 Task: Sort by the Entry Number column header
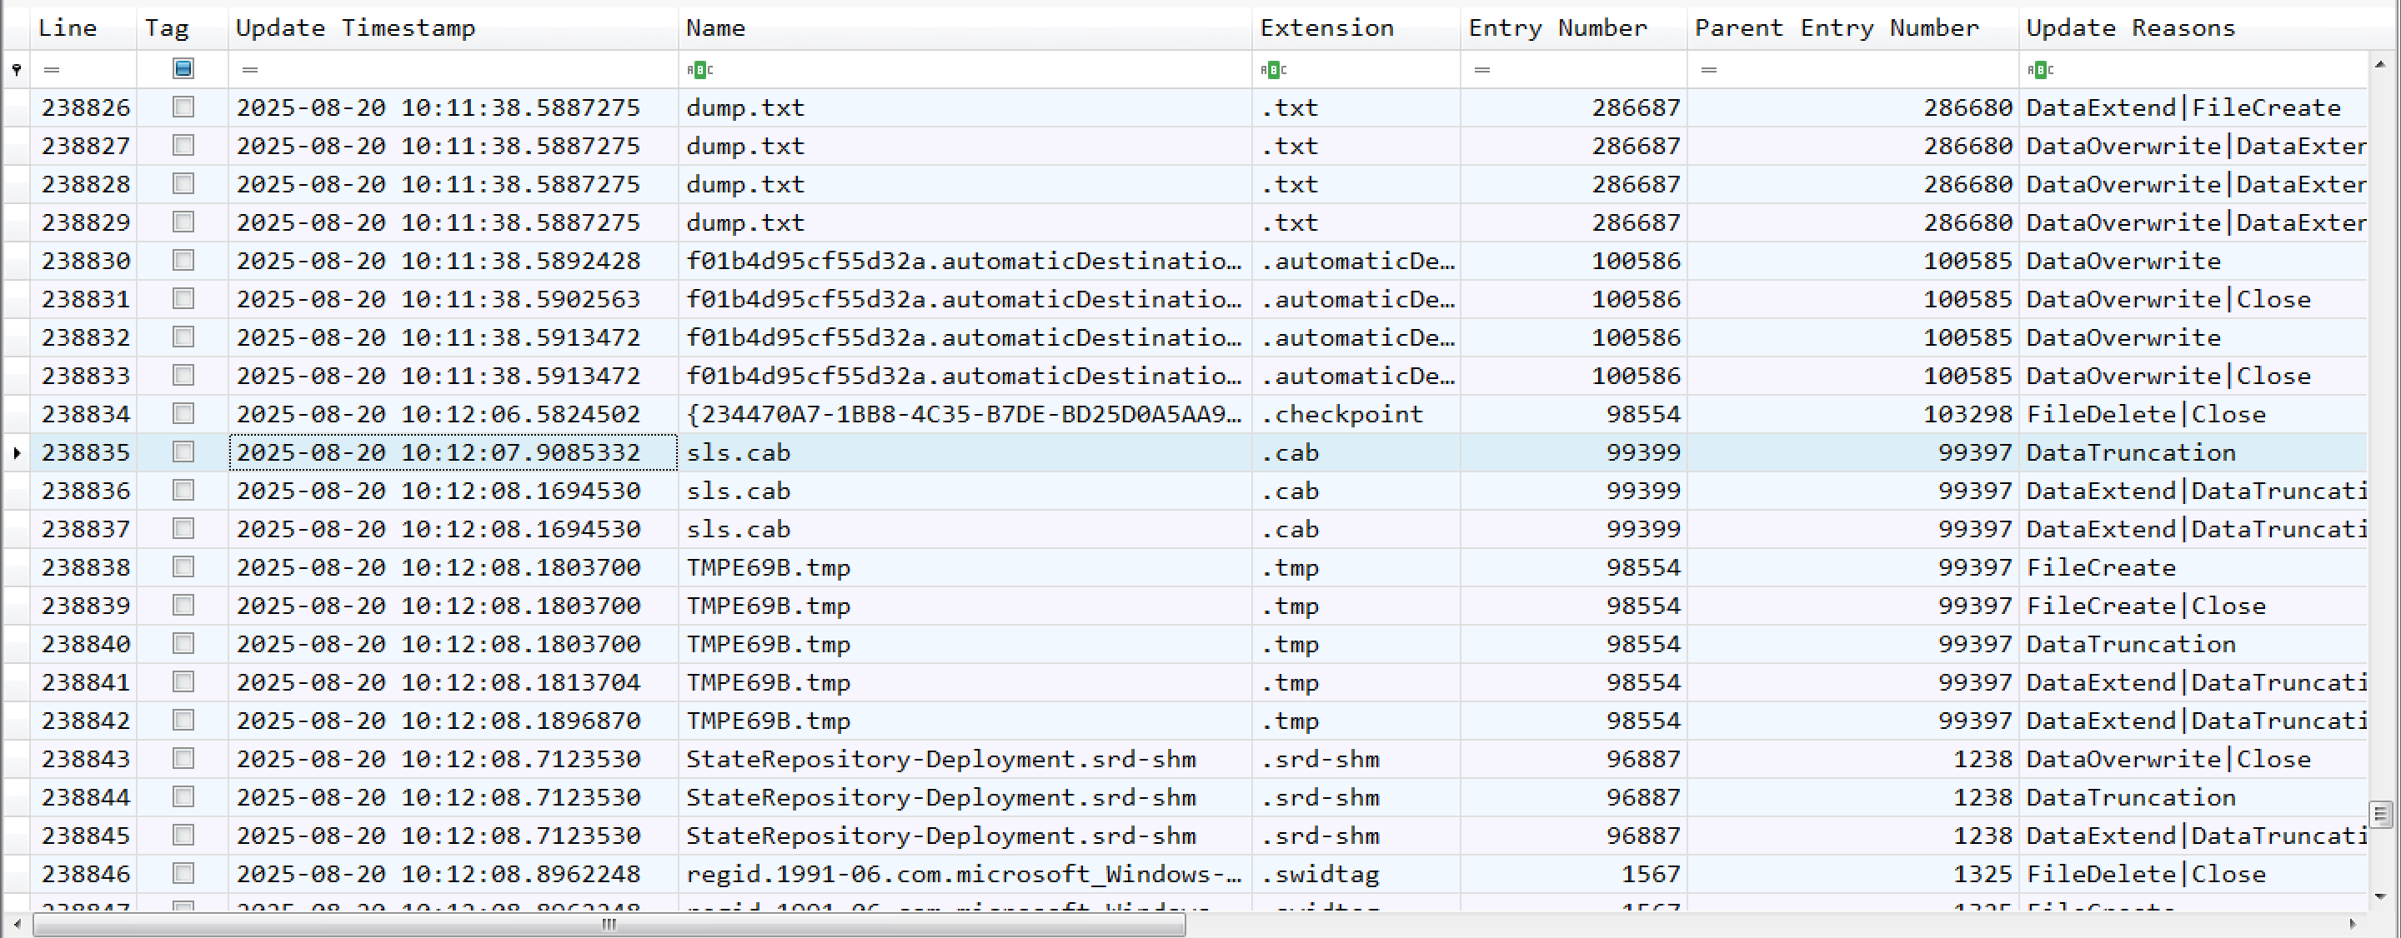pos(1556,28)
